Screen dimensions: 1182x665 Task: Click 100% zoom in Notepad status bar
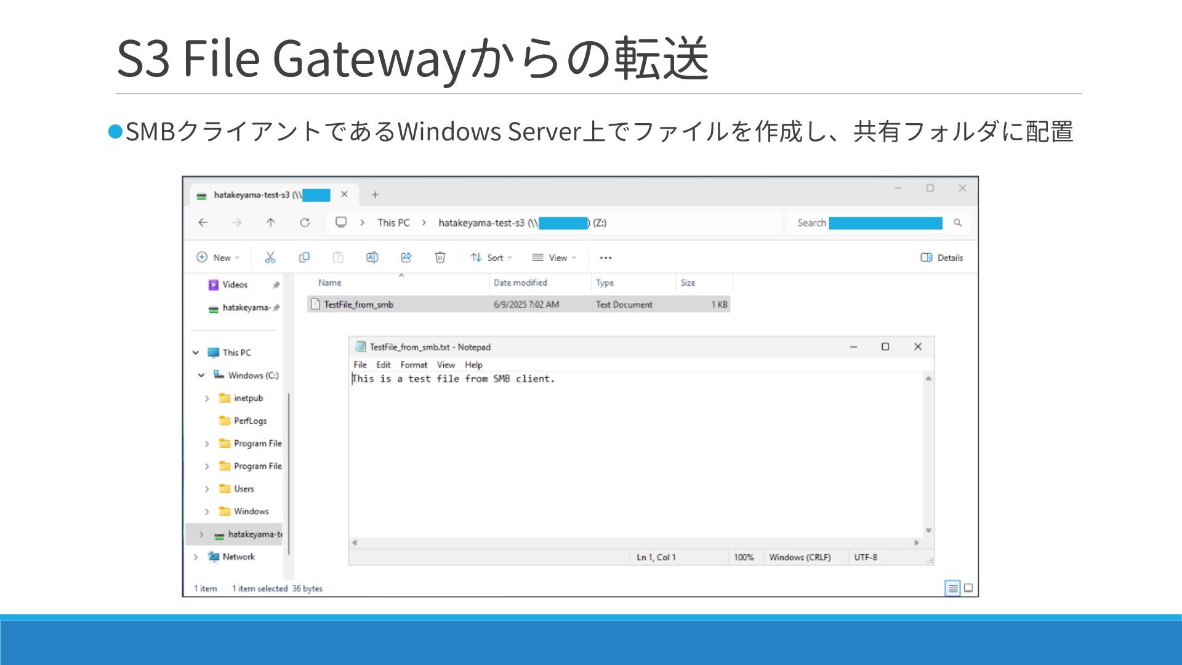(744, 557)
